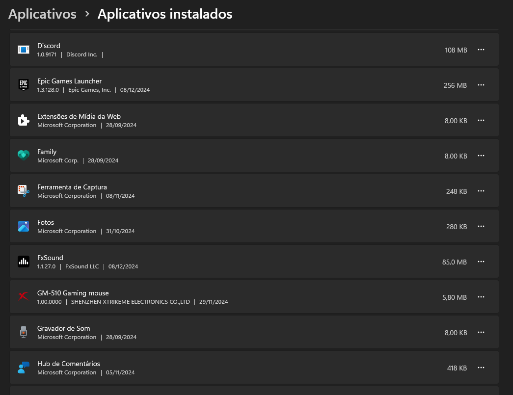Image resolution: width=513 pixels, height=395 pixels.
Task: Open the more options menu for FxSound
Action: click(x=481, y=262)
